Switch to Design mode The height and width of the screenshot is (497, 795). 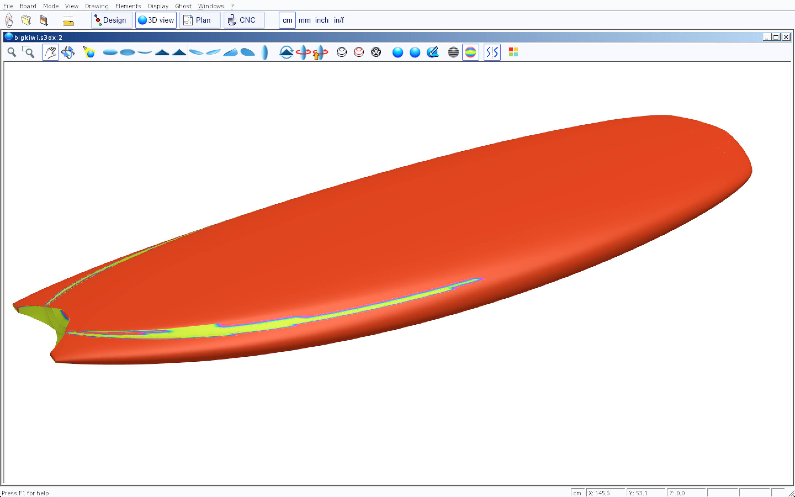[111, 20]
